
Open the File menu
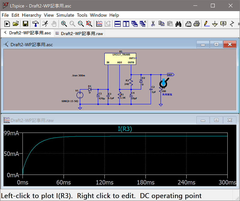[x=5, y=15]
